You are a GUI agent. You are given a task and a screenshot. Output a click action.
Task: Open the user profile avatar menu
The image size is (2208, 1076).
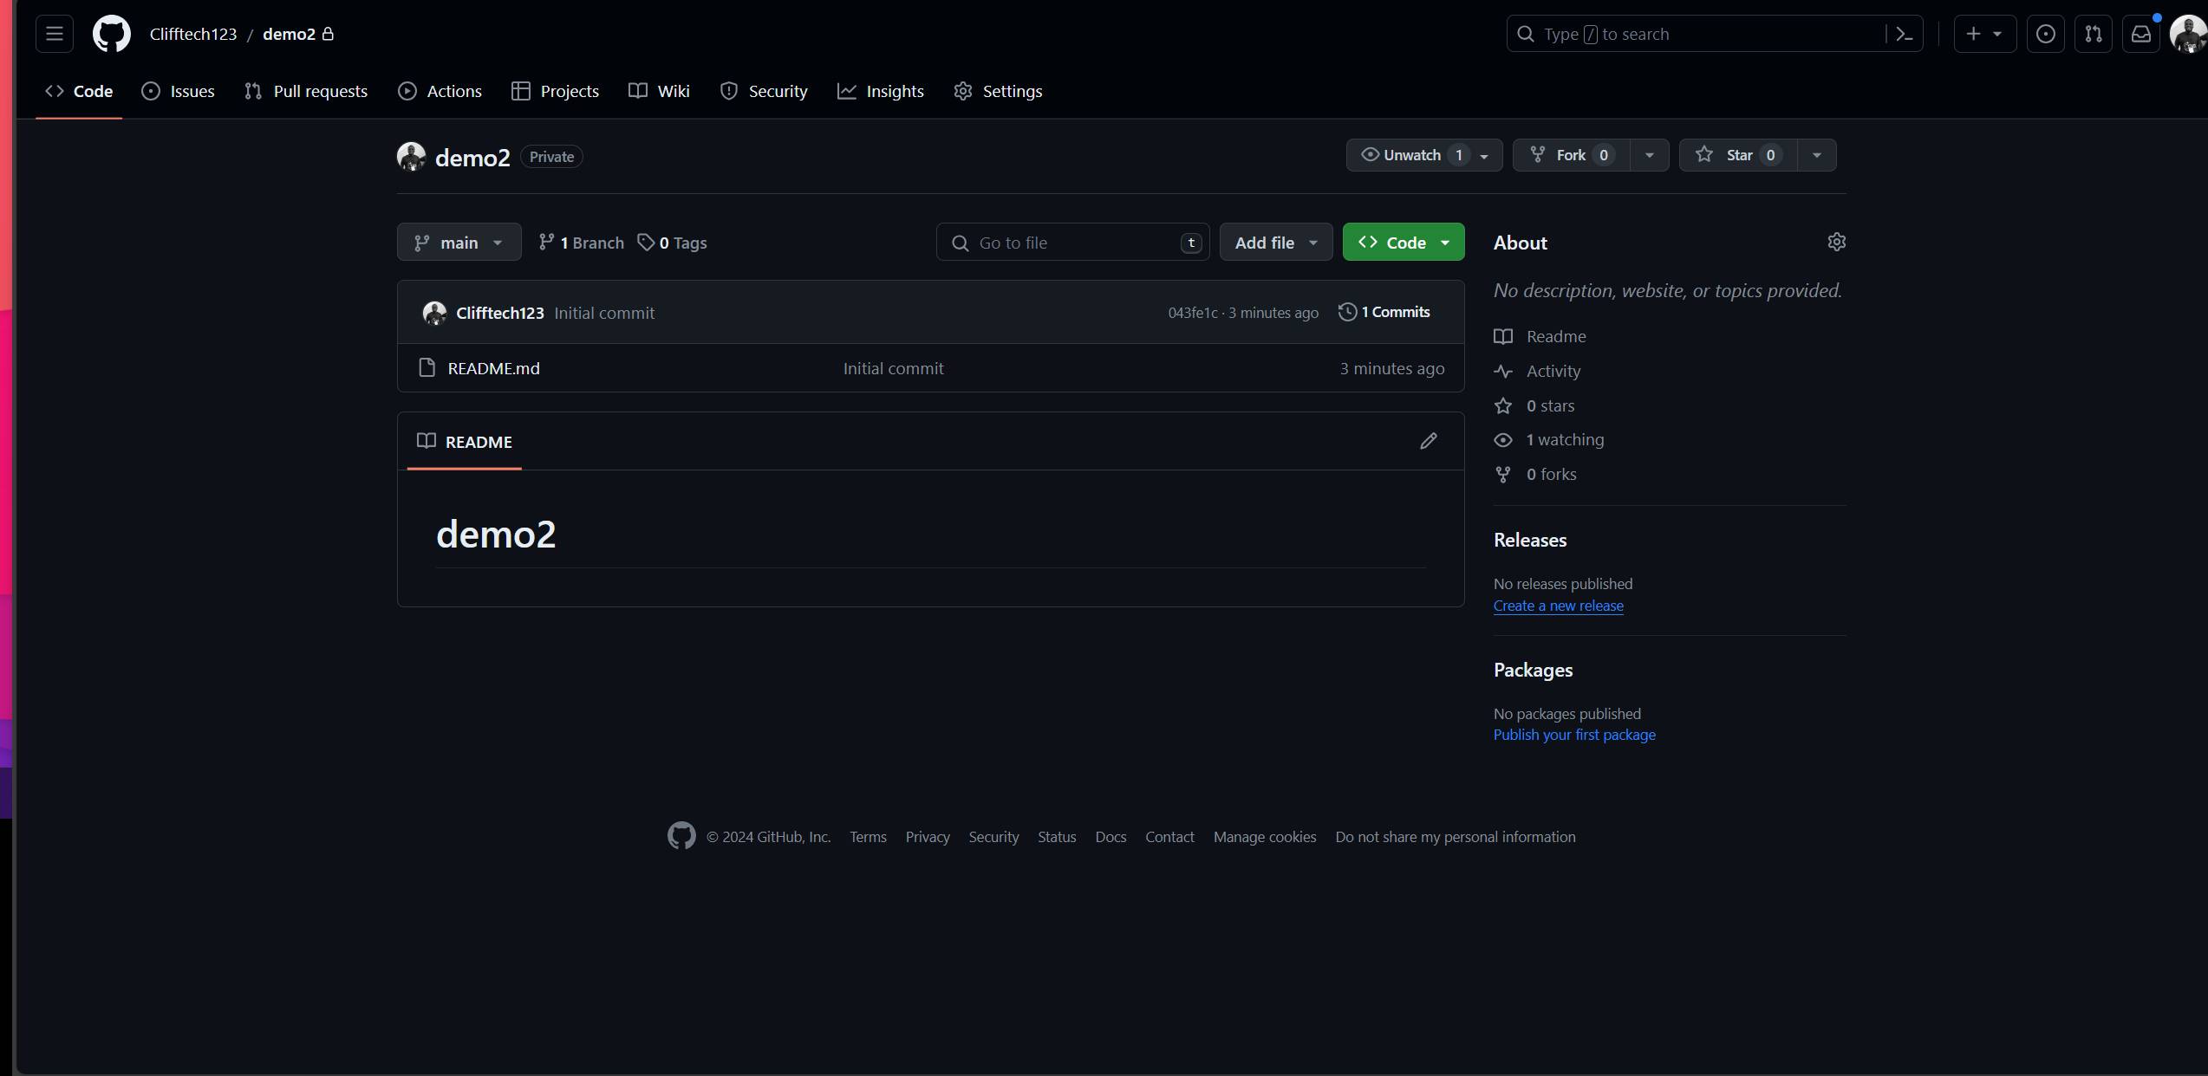tap(2187, 34)
